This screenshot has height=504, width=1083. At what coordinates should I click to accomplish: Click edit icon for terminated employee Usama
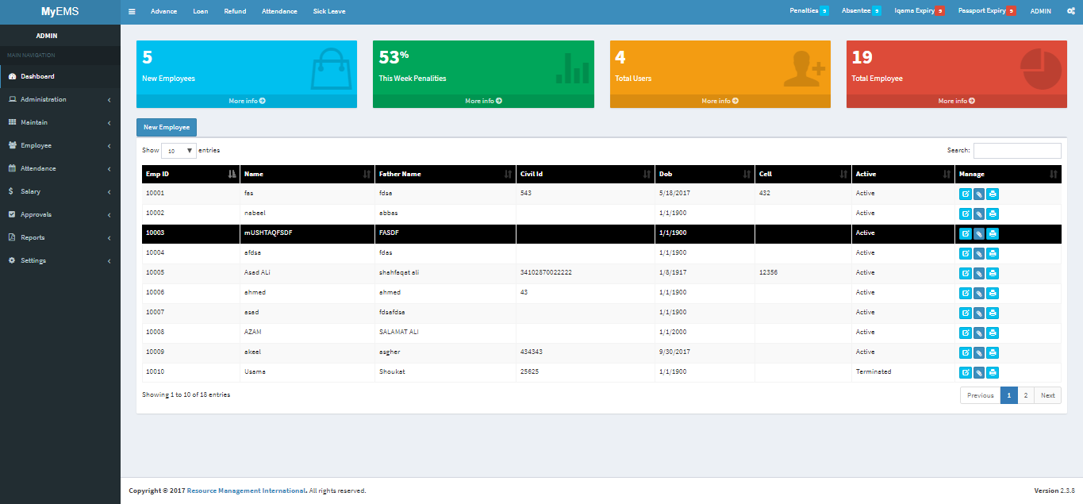965,372
